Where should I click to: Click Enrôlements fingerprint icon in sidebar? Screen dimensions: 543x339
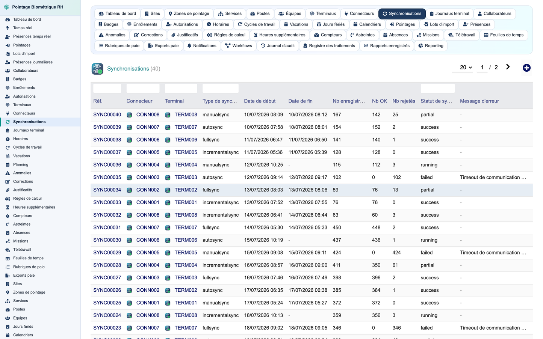click(x=8, y=87)
